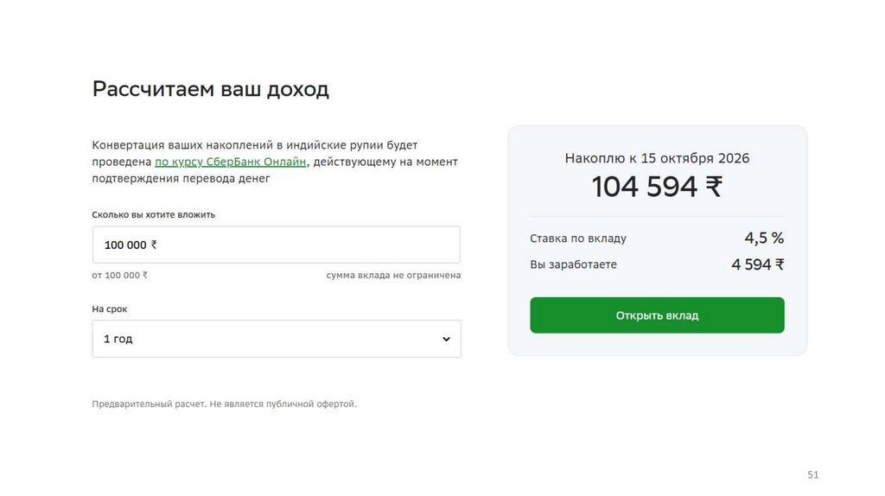This screenshot has width=885, height=496.
Task: Open the "На срок" term dropdown
Action: [x=276, y=339]
